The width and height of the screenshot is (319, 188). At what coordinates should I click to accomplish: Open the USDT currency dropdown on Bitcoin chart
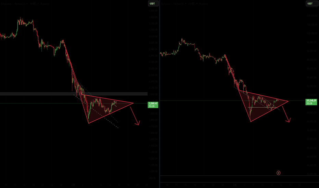click(x=311, y=4)
